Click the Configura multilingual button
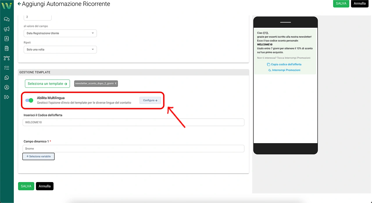The width and height of the screenshot is (372, 203). [150, 100]
